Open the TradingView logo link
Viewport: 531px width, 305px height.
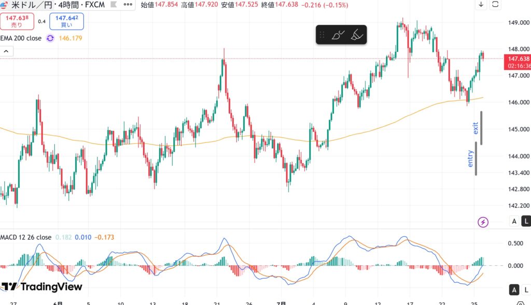point(41,287)
